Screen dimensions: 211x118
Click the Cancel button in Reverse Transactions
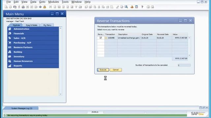116,70
